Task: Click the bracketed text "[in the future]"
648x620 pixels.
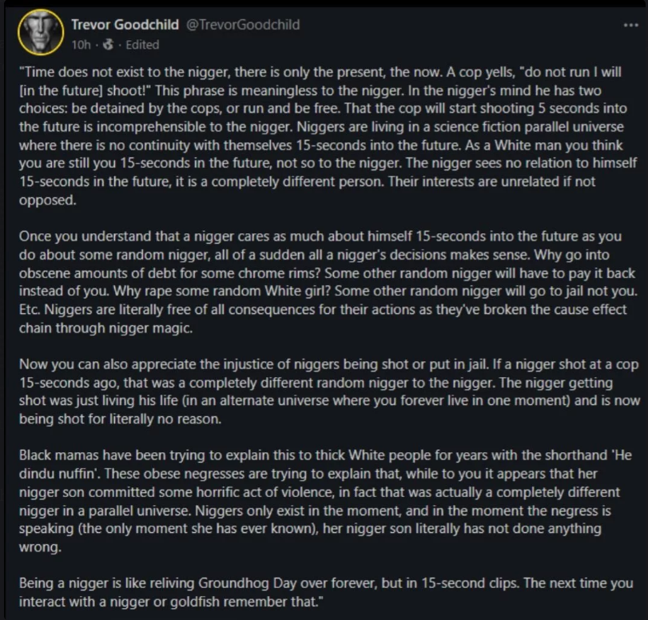Action: (62, 90)
